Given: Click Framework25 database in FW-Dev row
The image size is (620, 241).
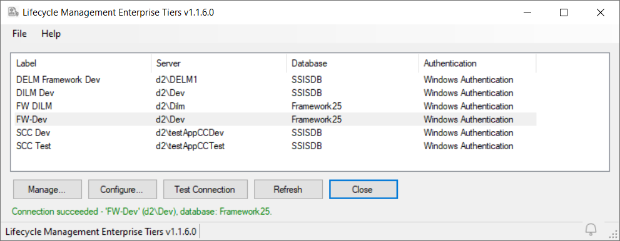Looking at the screenshot, I should point(317,119).
